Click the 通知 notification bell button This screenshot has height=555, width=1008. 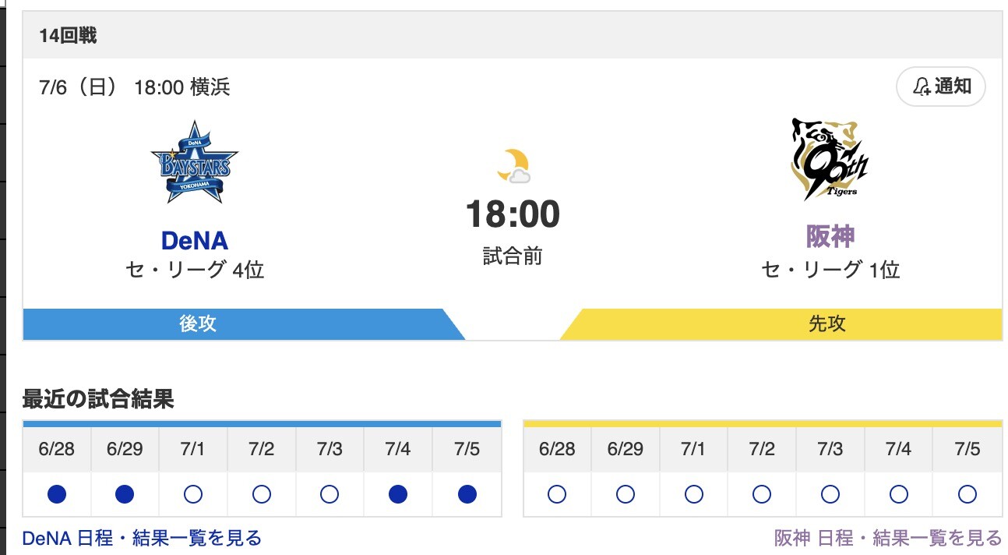(941, 87)
